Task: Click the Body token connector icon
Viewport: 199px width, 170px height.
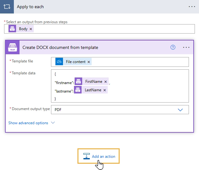Action: tap(12, 29)
